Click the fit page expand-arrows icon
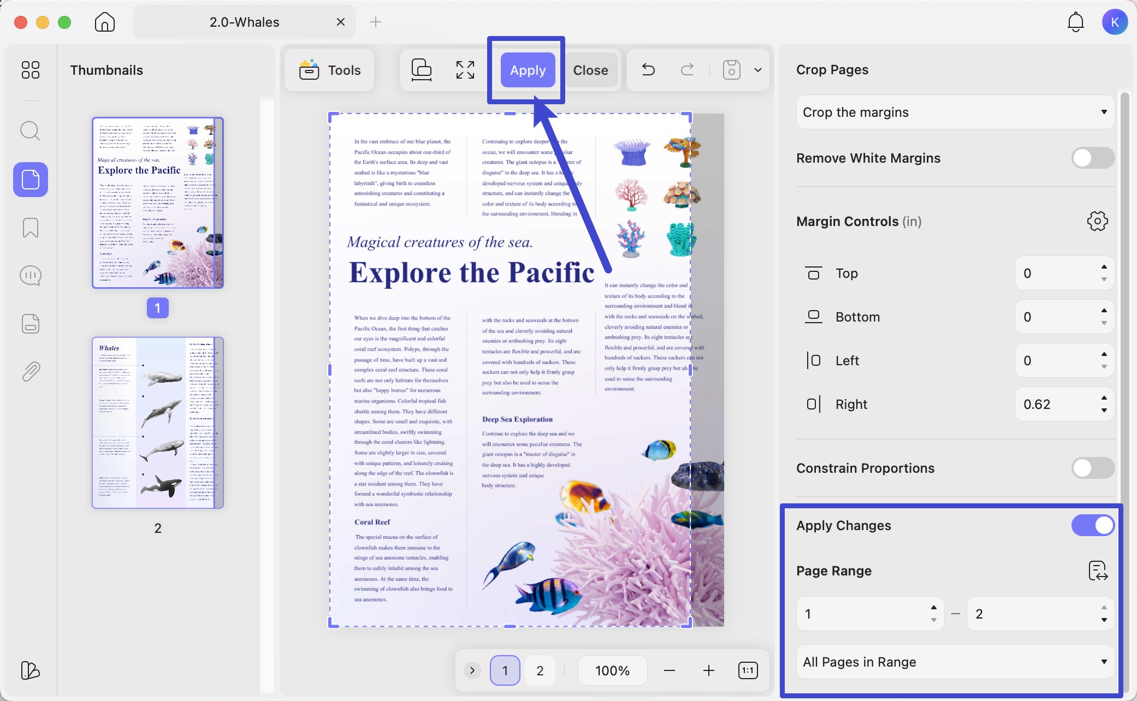1137x701 pixels. pyautogui.click(x=465, y=70)
